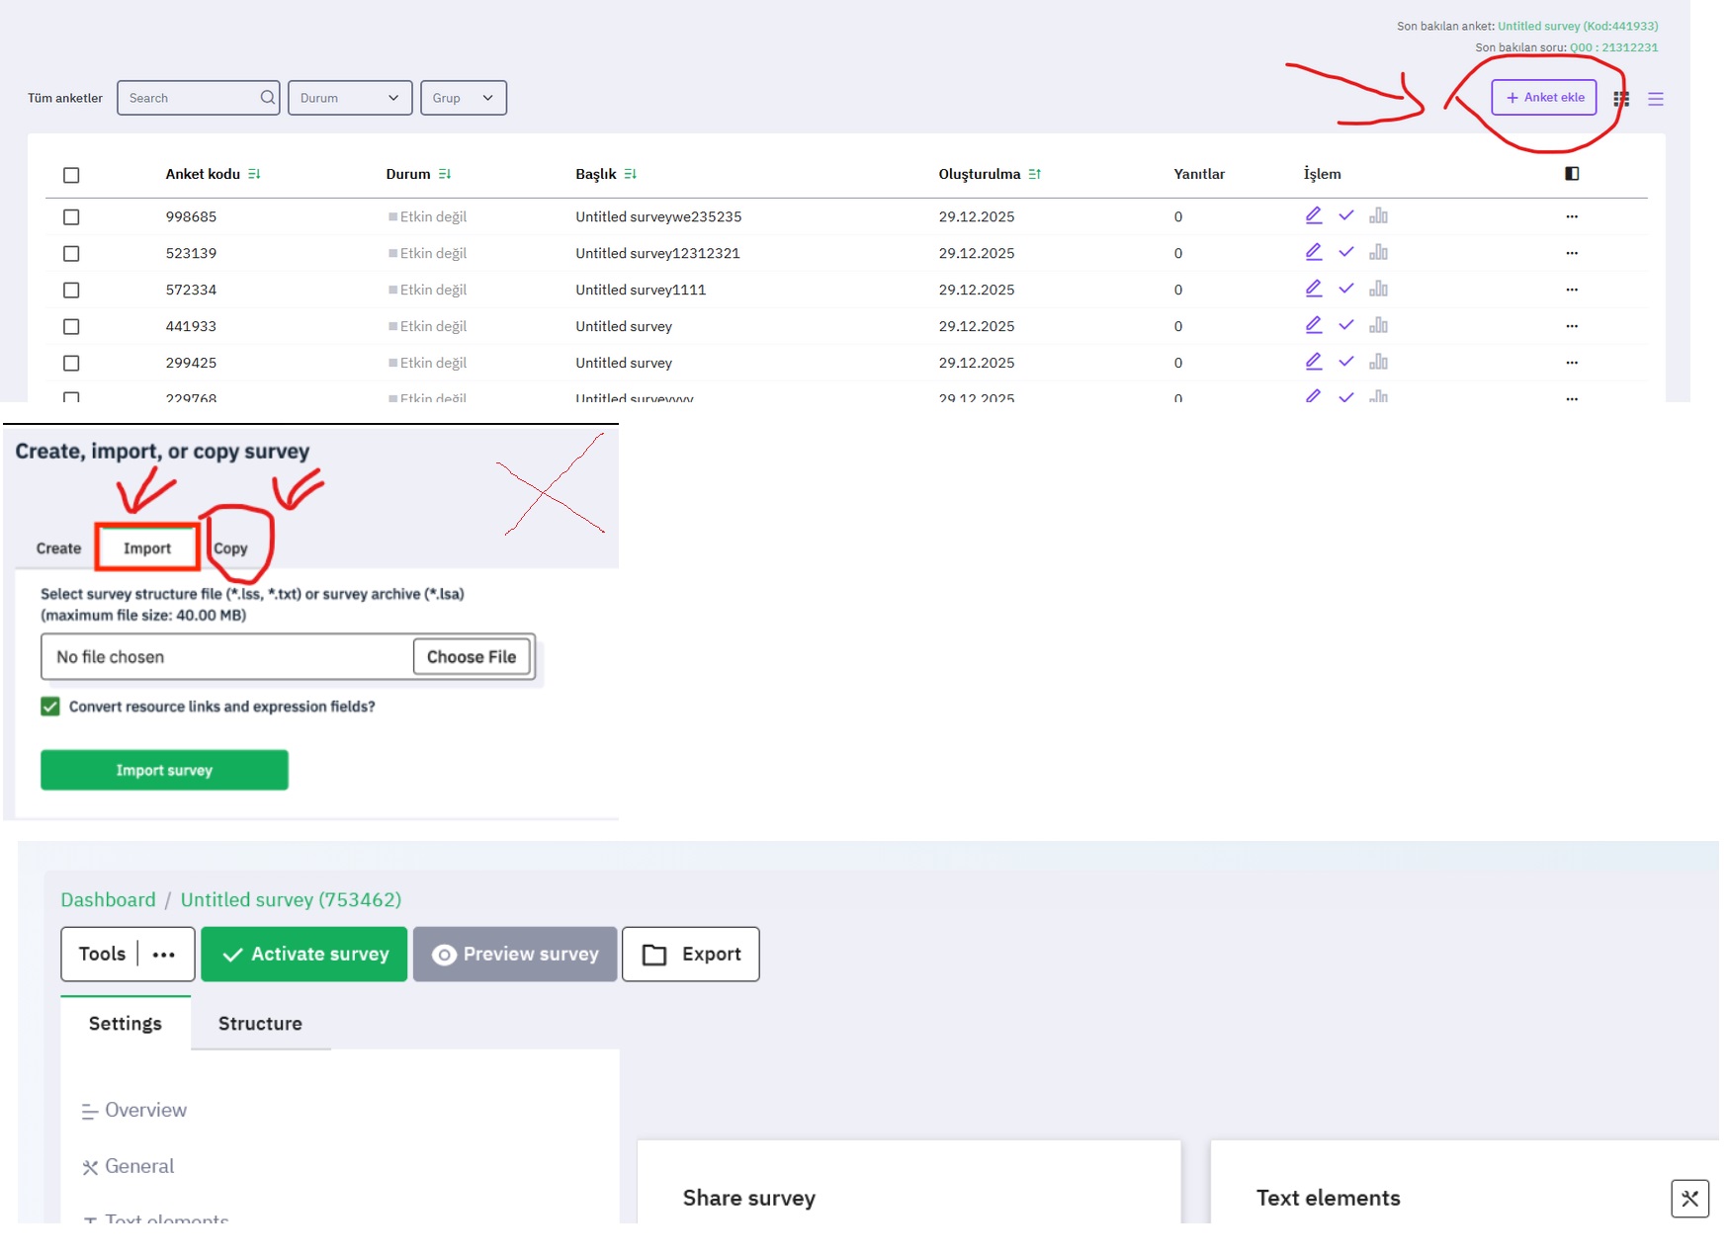Click activate checkmark icon for survey 523139
Image resolution: width=1727 pixels, height=1257 pixels.
[x=1345, y=252]
